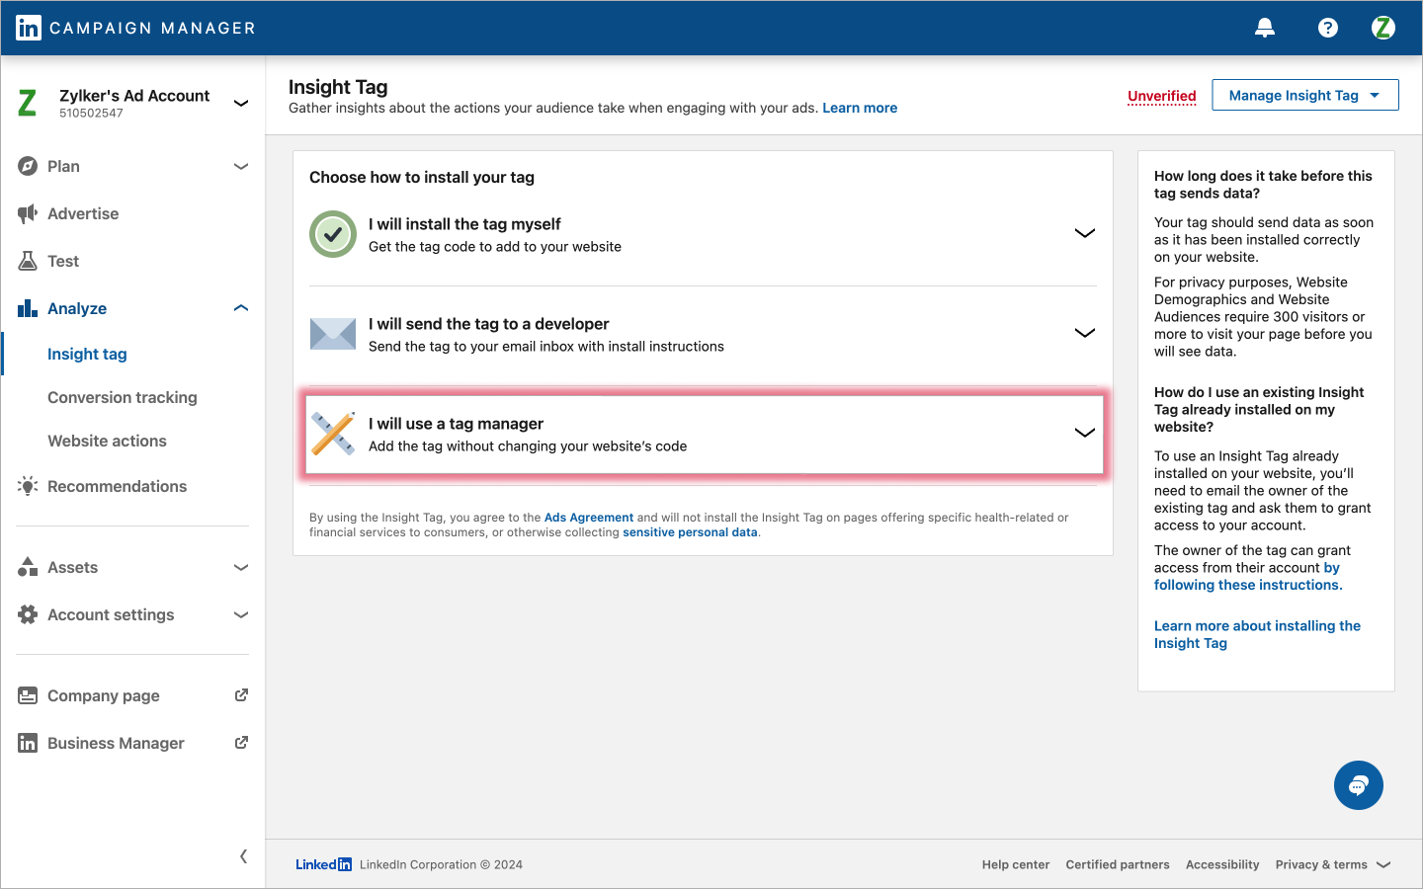The height and width of the screenshot is (889, 1423).
Task: Open Certified partners footer link
Action: point(1118,864)
